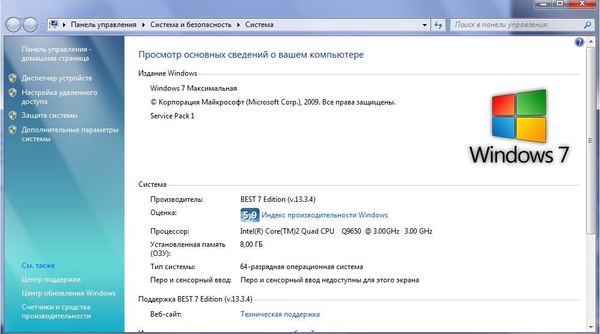The height and width of the screenshot is (334, 600).
Task: Select Система и безопасность breadcrumb
Action: pos(191,25)
